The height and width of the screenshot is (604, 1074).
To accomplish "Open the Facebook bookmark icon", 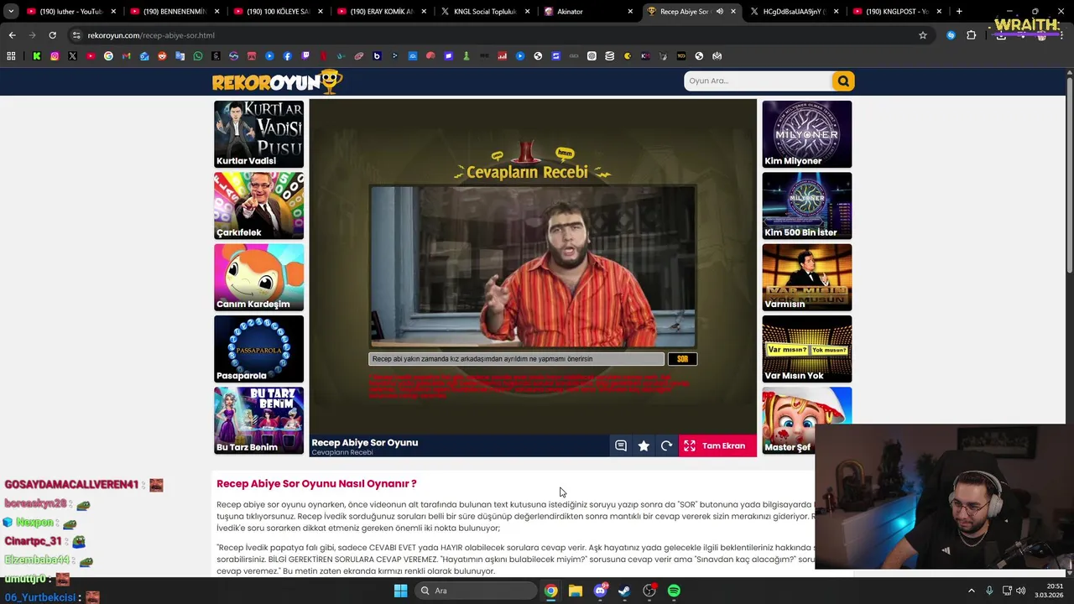I will click(288, 56).
